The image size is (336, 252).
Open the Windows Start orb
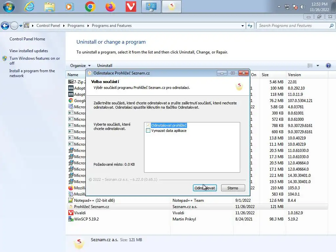click(x=9, y=7)
